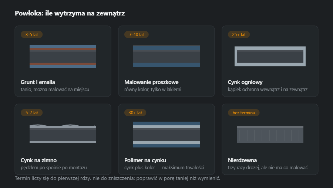Open the Nierdzewna card title

point(242,160)
